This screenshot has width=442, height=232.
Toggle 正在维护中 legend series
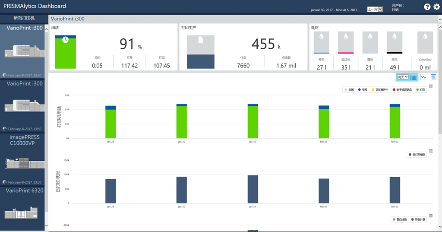click(x=380, y=90)
